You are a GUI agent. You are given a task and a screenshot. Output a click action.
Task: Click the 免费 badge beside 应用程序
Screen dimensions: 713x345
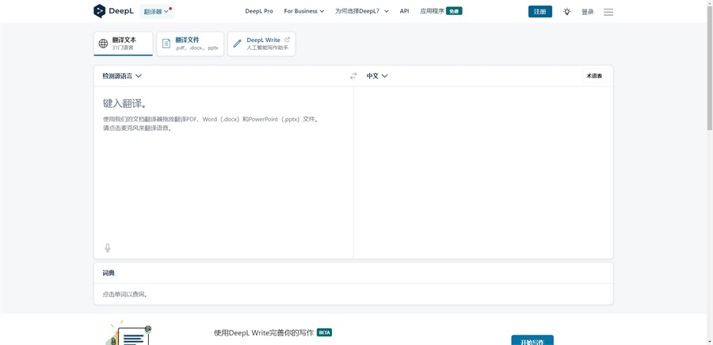point(454,11)
